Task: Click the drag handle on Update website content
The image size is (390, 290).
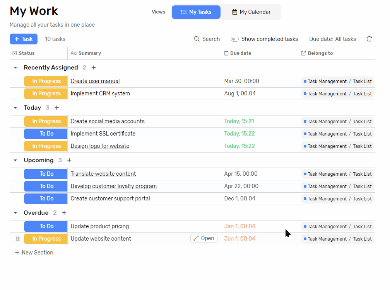Action: (17, 239)
